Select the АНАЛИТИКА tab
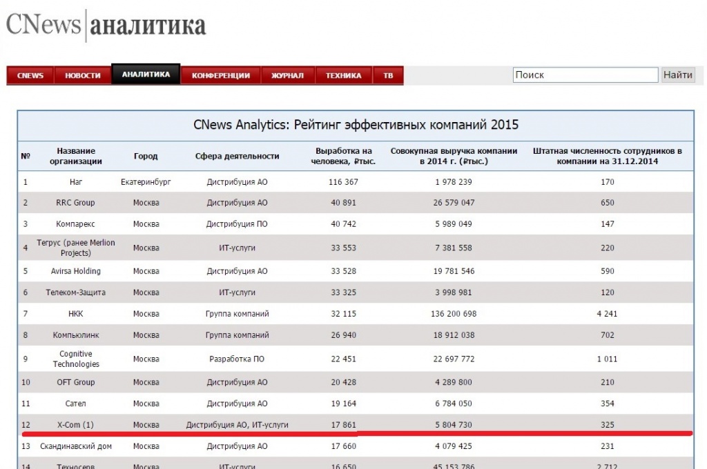The height and width of the screenshot is (469, 707). [x=146, y=74]
